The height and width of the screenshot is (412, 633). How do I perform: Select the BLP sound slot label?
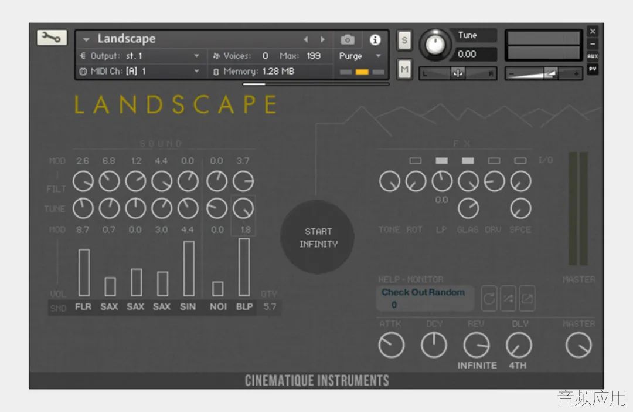(244, 307)
